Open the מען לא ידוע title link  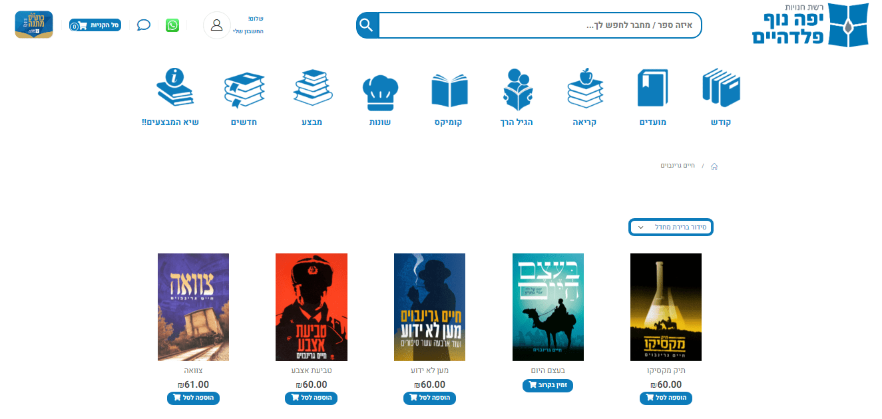coord(429,370)
